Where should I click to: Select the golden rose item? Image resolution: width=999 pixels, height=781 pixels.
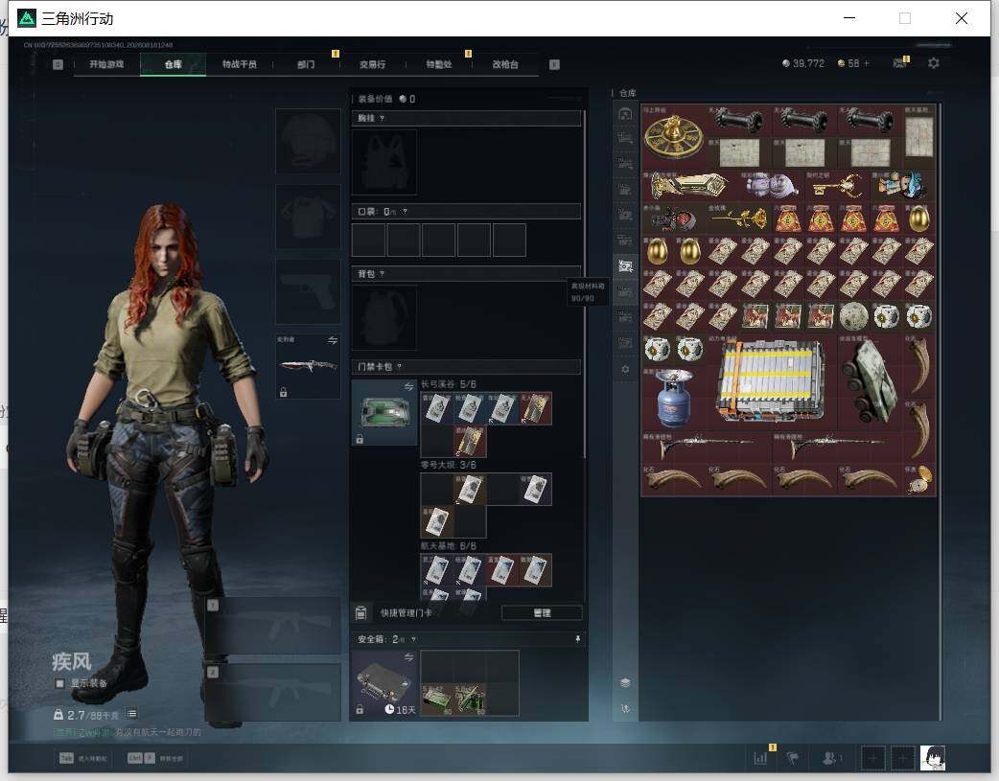tap(739, 219)
